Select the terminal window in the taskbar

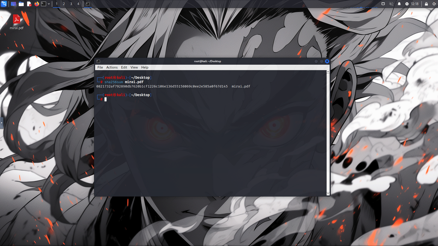pos(88,4)
